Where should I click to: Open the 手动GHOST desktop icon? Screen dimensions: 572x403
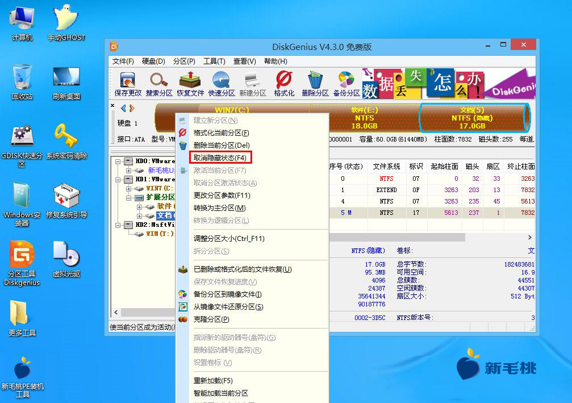coord(66,23)
